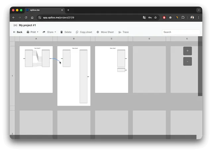Select the empty sheet slot in column D row 1
This screenshot has width=212, height=152.
(x=149, y=70)
